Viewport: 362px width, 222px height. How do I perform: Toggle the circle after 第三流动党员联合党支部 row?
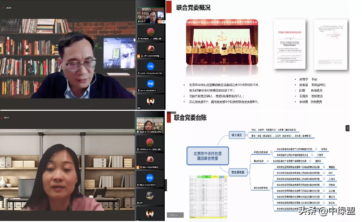[x=324, y=179]
